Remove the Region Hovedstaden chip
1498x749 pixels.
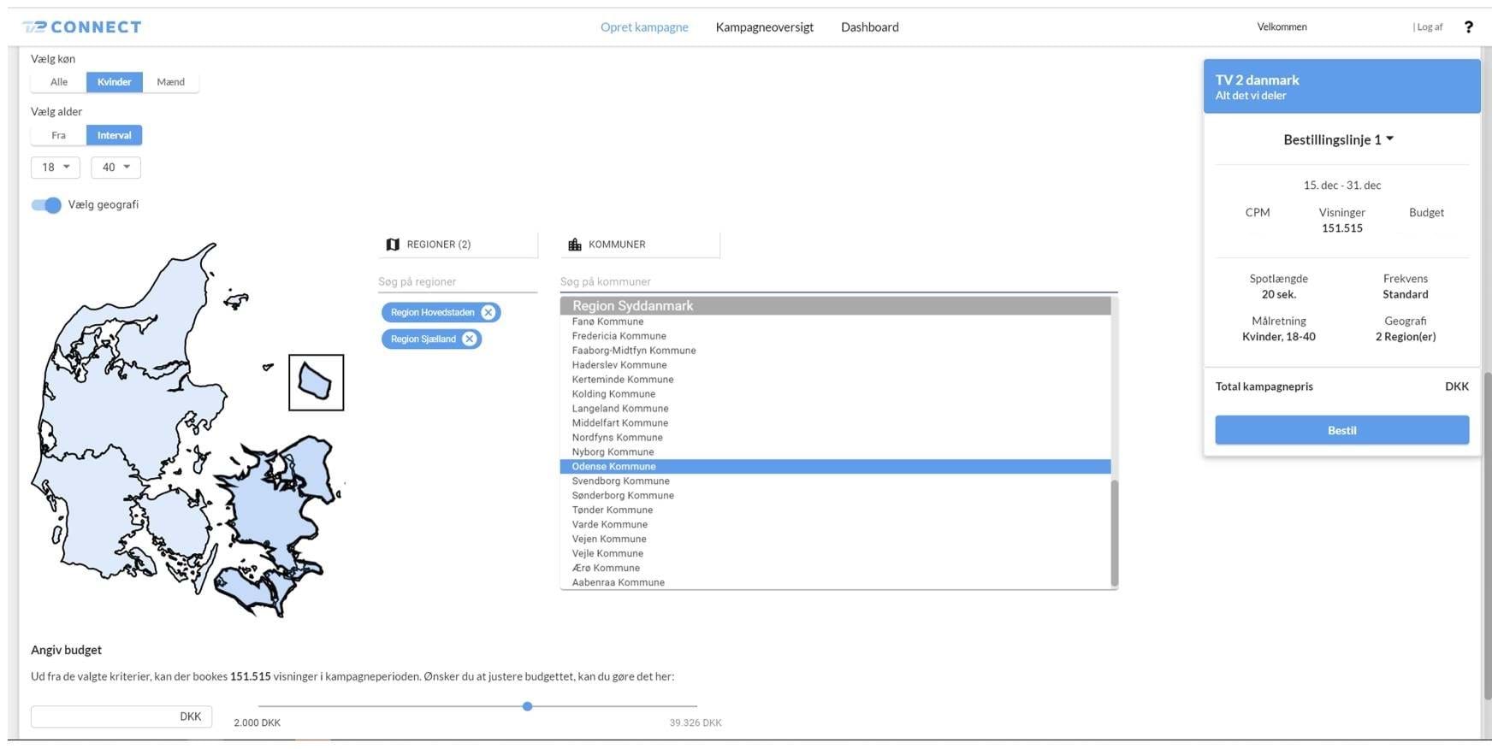pyautogui.click(x=488, y=313)
